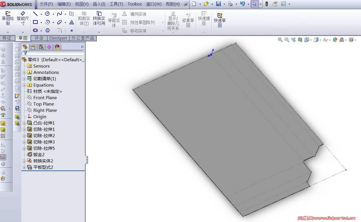Open the 文件(F) menu
Screen dimensions: 361x222
click(46, 4)
